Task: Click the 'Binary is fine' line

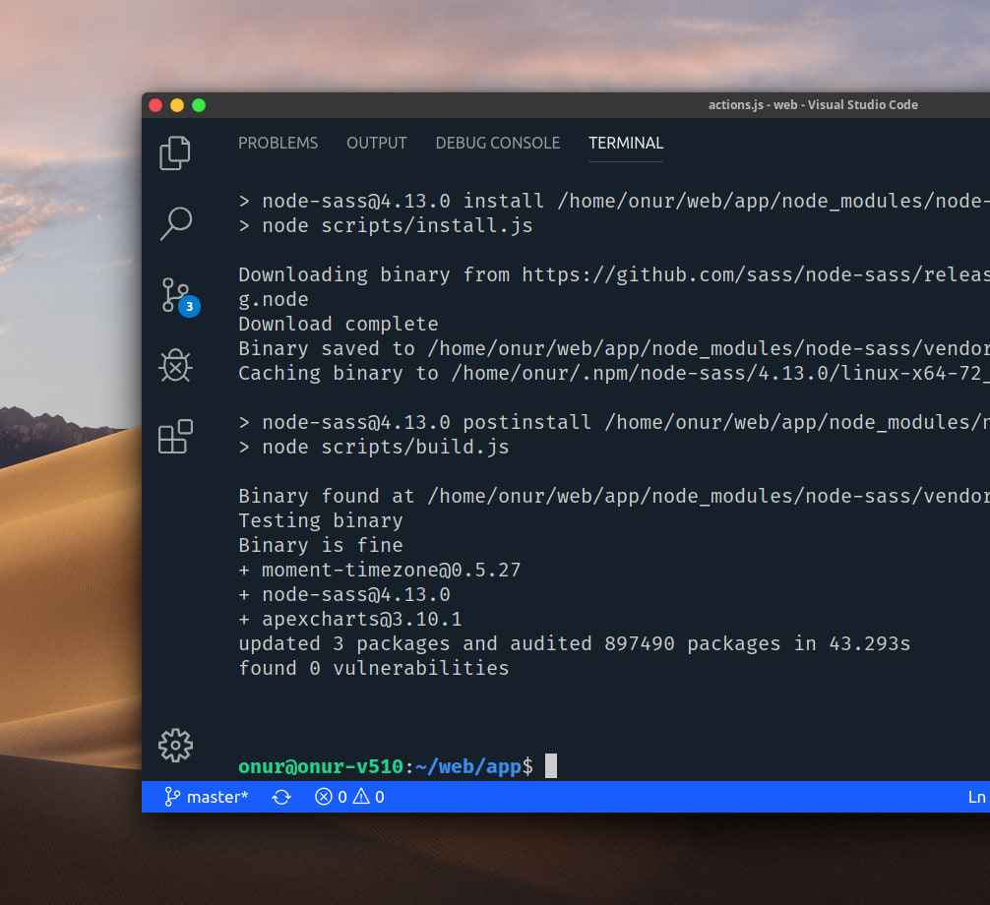Action: pyautogui.click(x=320, y=545)
